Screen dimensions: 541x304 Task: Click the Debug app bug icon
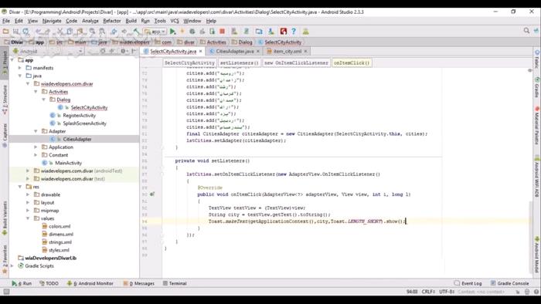coord(192,32)
